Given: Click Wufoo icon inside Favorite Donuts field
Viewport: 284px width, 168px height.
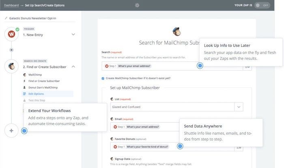Looking at the screenshot, I should (x=115, y=146).
